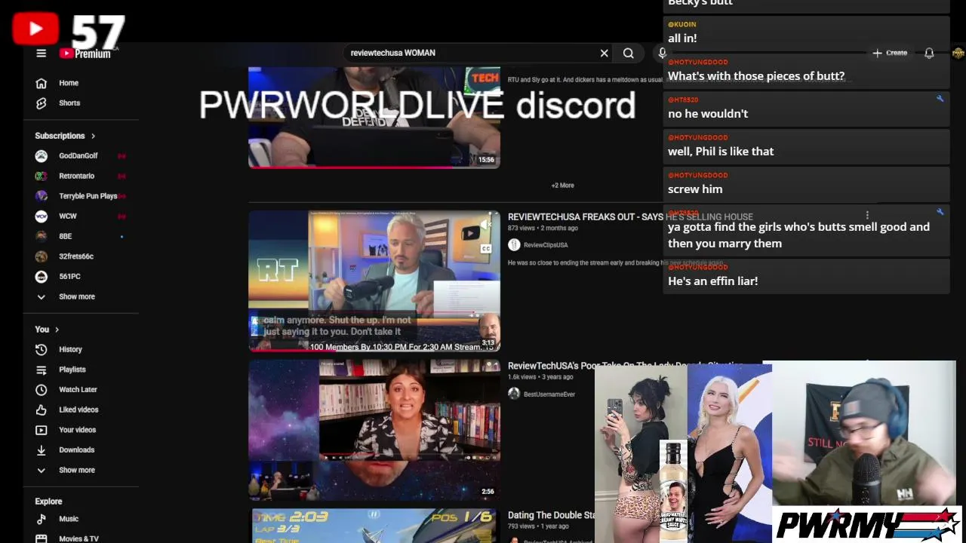Click the Terryble Pun Plays avatar
This screenshot has width=966, height=543.
coord(42,196)
